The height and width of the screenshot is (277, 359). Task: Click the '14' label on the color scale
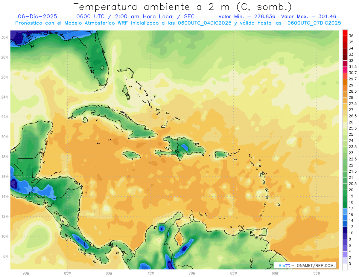tap(351, 221)
